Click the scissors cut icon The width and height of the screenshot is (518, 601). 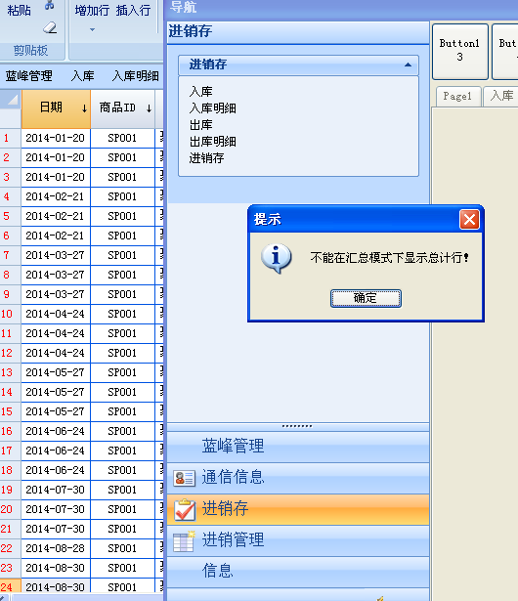click(x=50, y=5)
